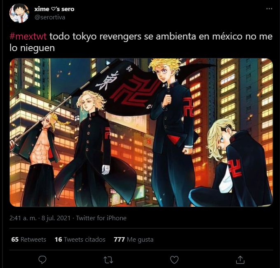The height and width of the screenshot is (268, 280).
Task: Click the 8 jul. 2021 date
Action: 56,218
